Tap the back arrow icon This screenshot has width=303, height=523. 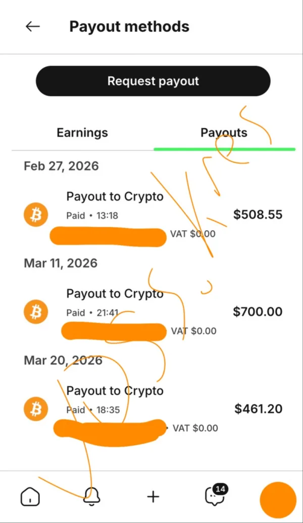click(33, 27)
